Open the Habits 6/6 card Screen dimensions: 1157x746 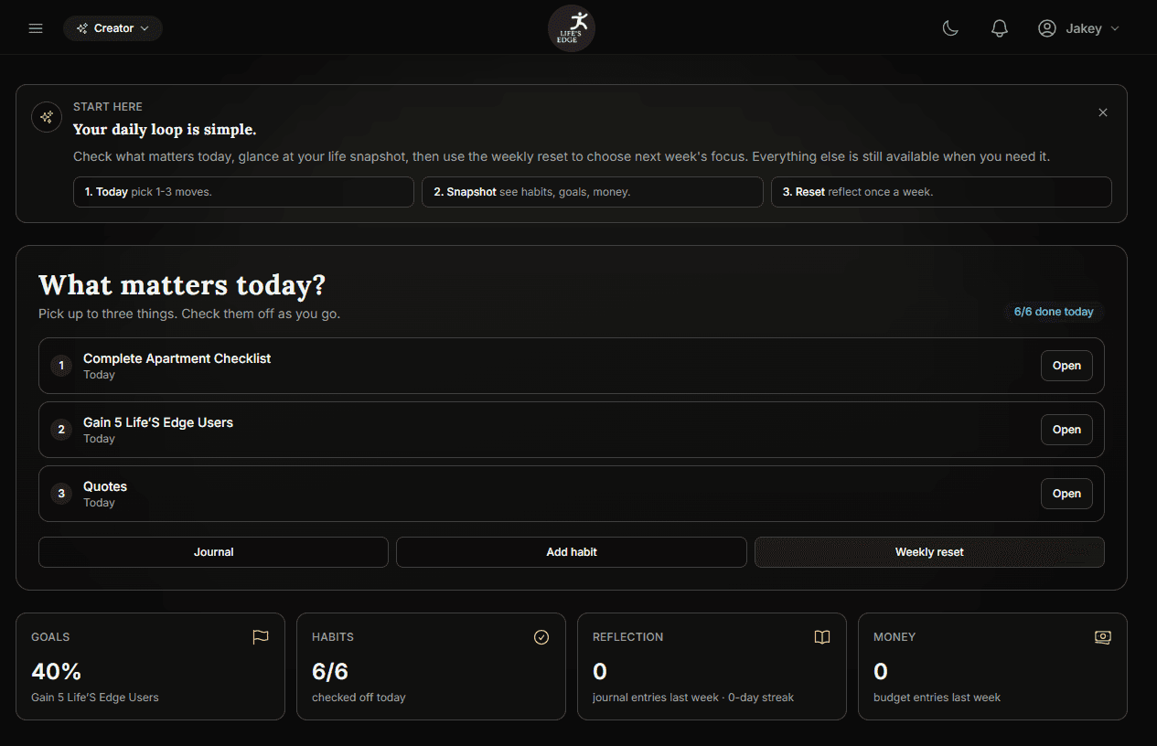[x=431, y=666]
